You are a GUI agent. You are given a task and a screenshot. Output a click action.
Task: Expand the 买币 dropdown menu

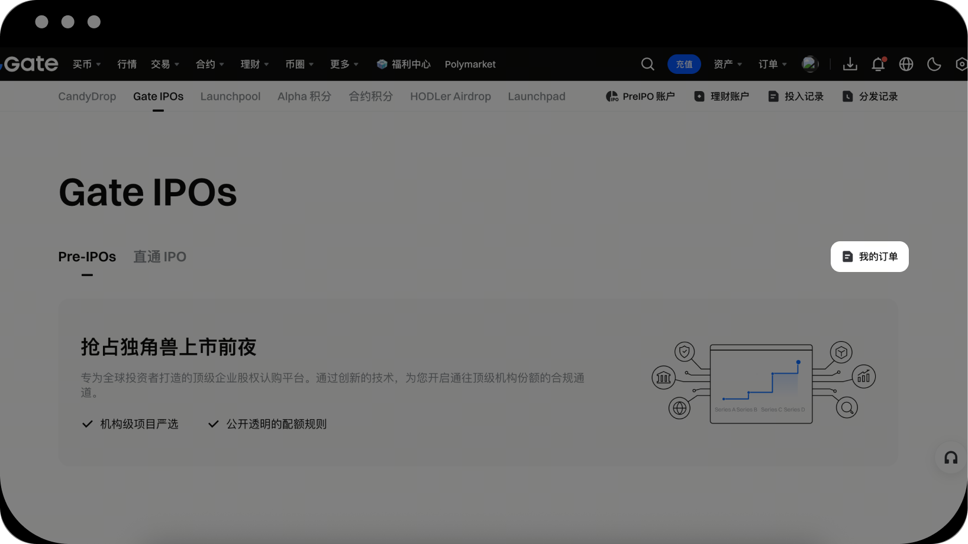87,64
